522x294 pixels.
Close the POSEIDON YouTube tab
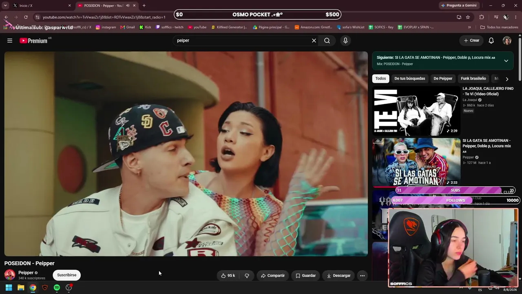click(134, 6)
